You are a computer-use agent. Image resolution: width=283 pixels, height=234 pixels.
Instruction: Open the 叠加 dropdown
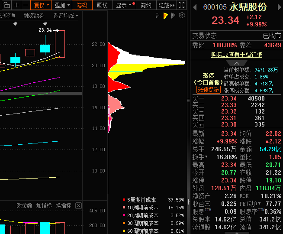62,5
